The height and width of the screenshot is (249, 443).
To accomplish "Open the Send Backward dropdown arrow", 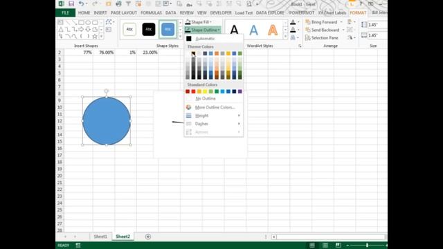I will coord(343,30).
